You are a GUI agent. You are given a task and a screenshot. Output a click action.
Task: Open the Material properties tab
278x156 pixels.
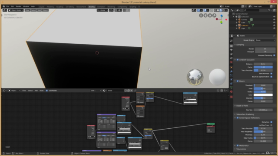tap(232, 91)
